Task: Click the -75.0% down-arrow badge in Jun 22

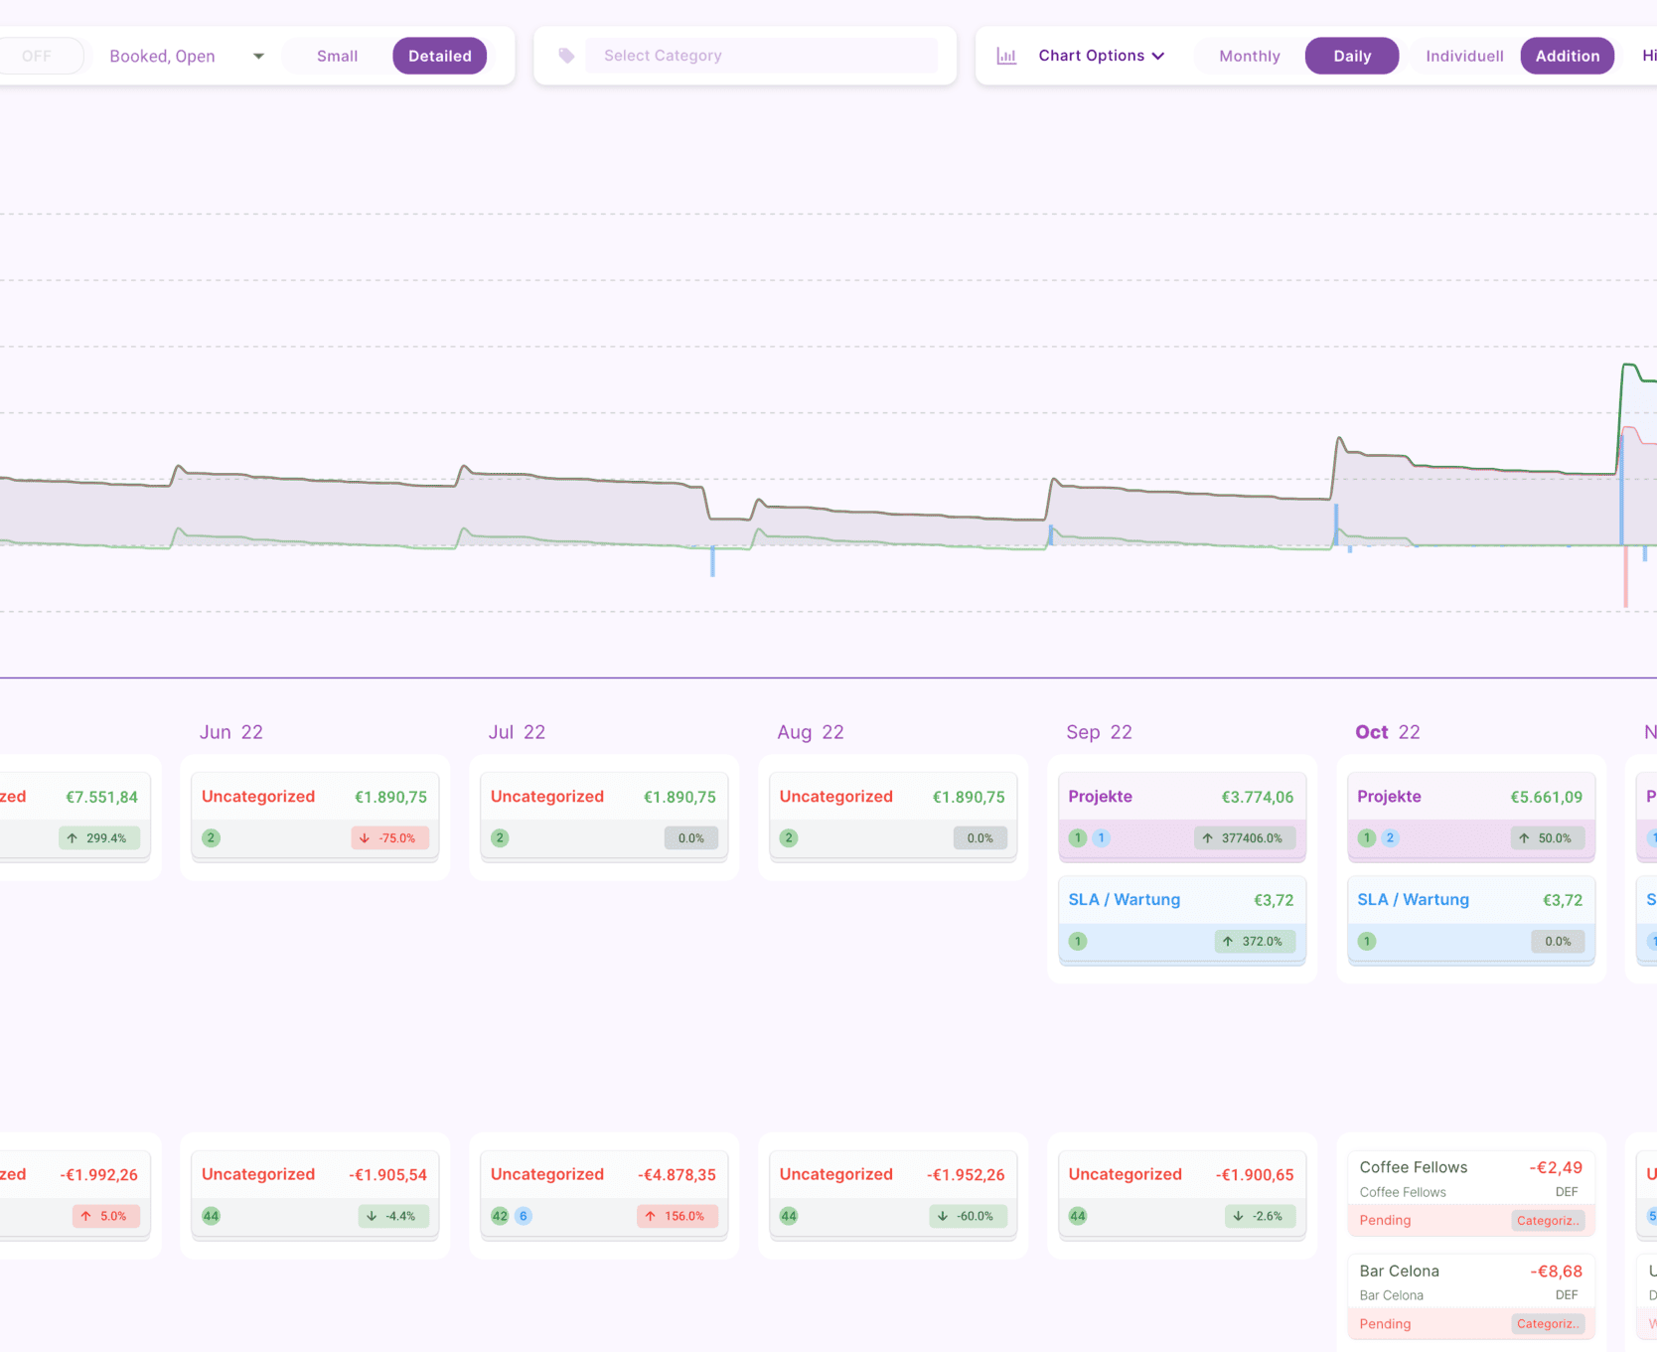Action: click(389, 838)
